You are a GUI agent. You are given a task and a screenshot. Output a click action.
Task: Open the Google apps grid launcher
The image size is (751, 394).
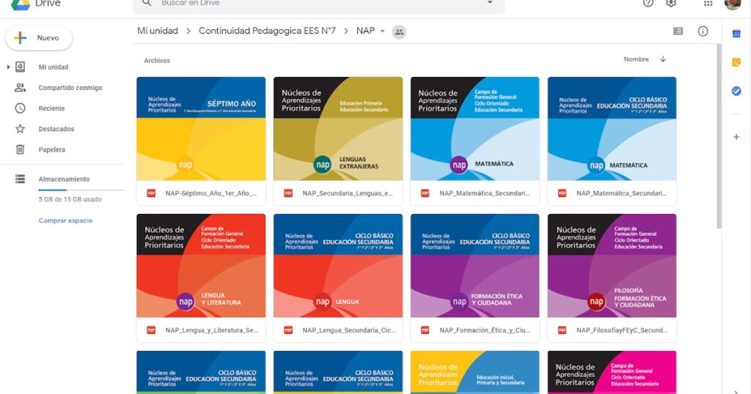[708, 4]
